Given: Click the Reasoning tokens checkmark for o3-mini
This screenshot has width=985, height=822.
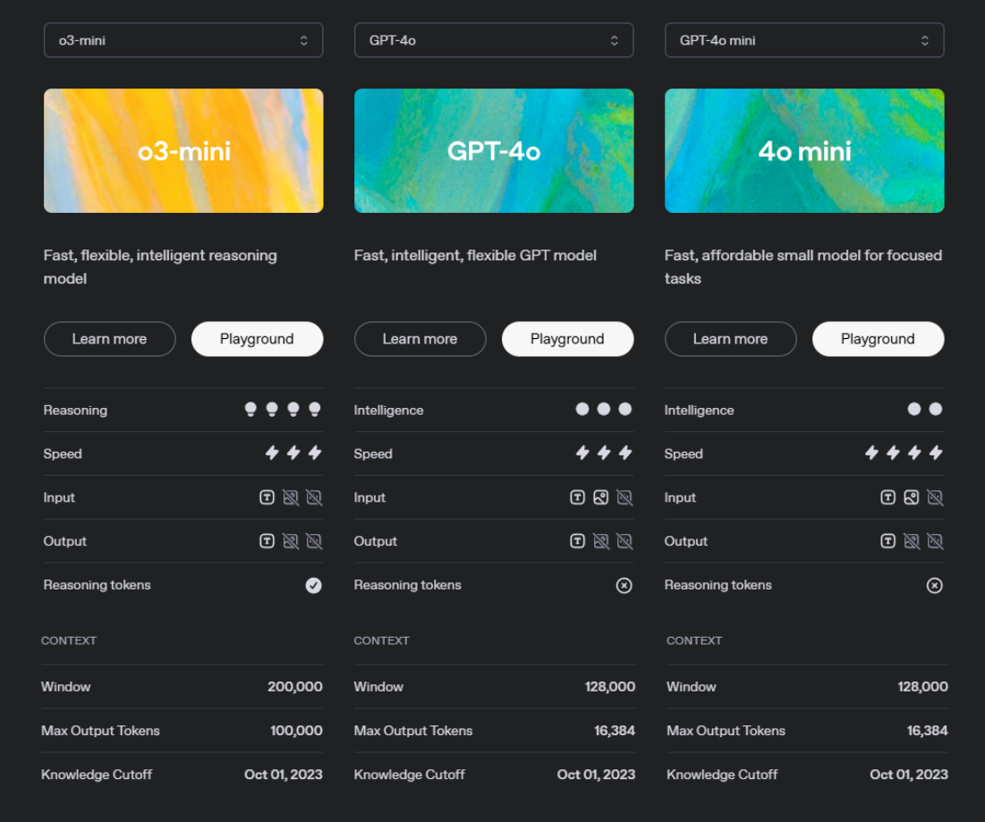Looking at the screenshot, I should [313, 586].
